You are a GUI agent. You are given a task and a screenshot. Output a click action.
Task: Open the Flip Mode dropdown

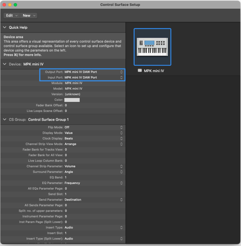[94, 127]
